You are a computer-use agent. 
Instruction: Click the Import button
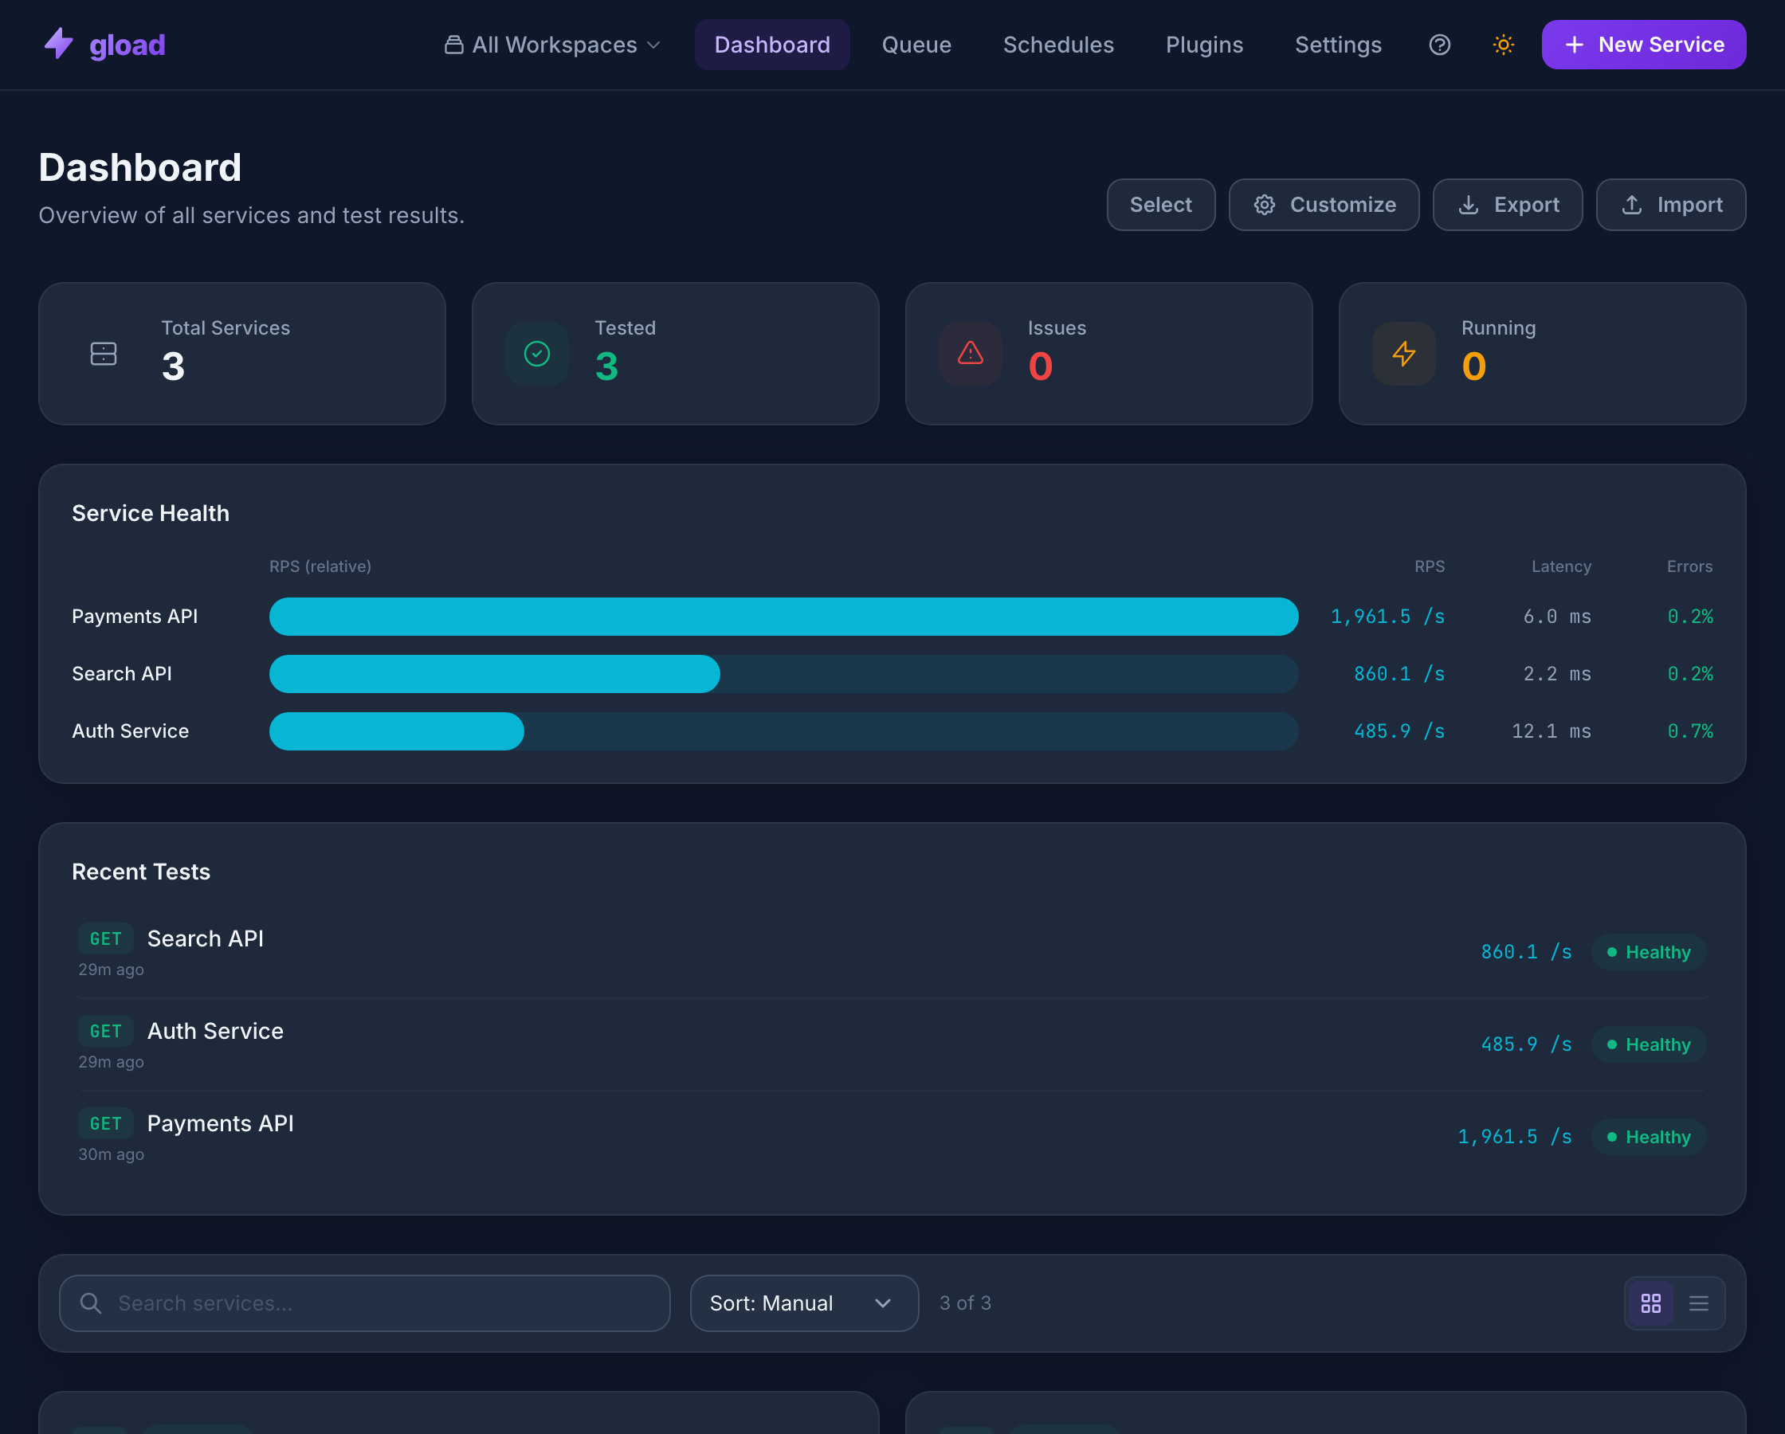click(1671, 205)
